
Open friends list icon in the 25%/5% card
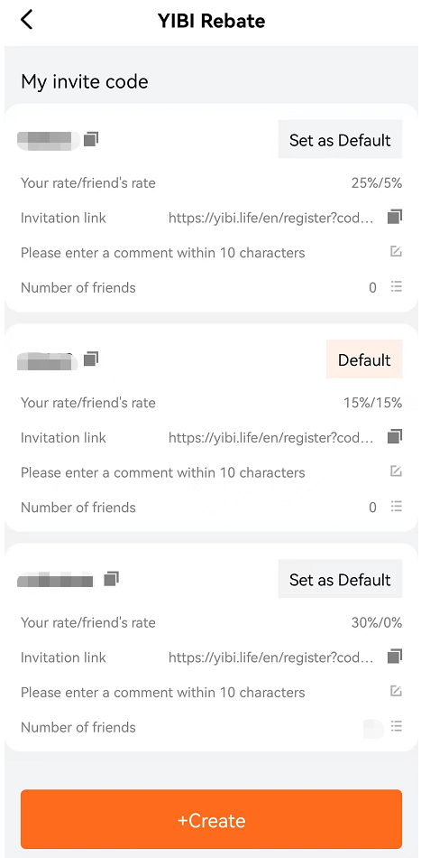(397, 286)
